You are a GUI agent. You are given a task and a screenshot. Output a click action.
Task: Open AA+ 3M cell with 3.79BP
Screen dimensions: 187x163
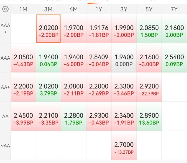pos(48,87)
